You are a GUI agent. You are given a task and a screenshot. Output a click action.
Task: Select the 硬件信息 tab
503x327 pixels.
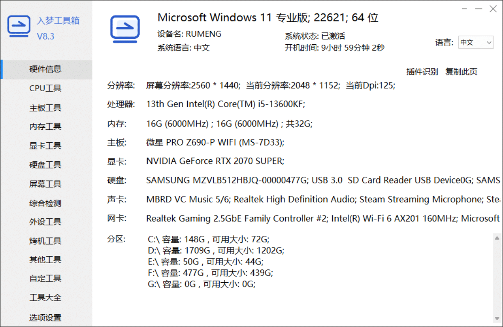tap(46, 69)
